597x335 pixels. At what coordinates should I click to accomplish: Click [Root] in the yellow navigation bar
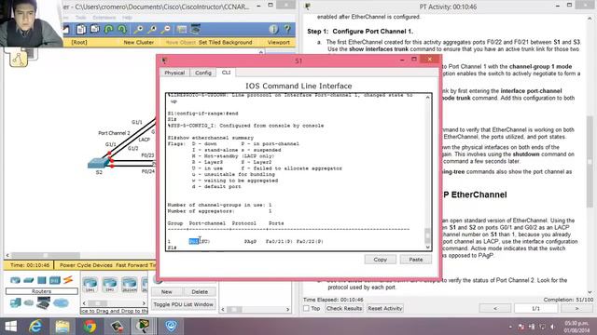click(x=79, y=42)
